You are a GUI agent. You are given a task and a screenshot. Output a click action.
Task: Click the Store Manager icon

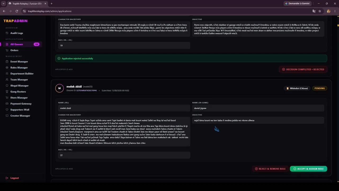click(x=7, y=98)
